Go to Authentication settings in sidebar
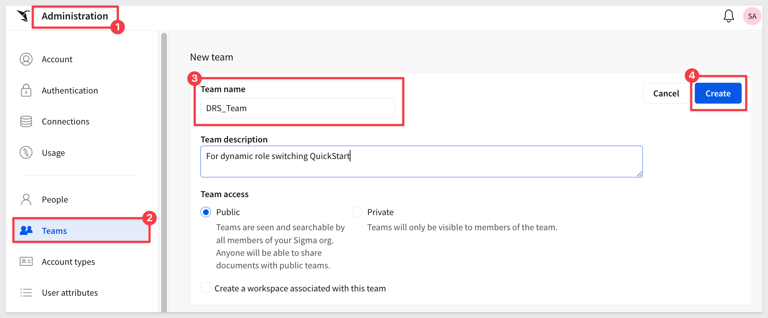Screen dimensions: 768x318 coord(70,91)
